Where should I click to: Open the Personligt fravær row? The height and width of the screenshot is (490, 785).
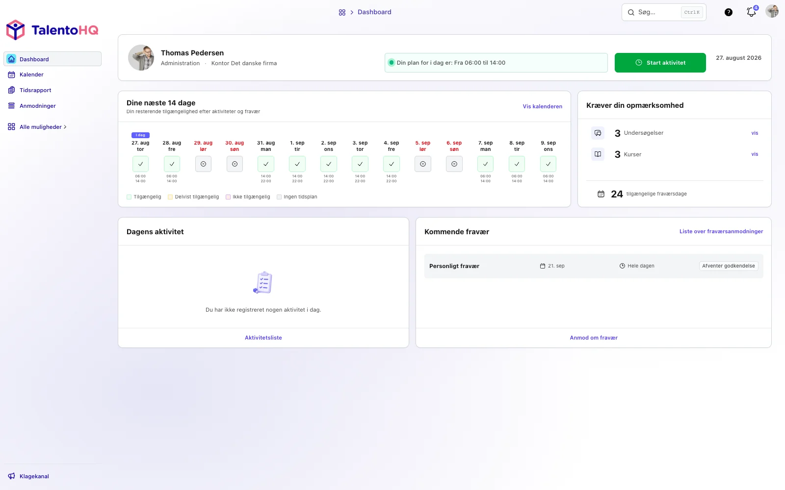point(594,266)
